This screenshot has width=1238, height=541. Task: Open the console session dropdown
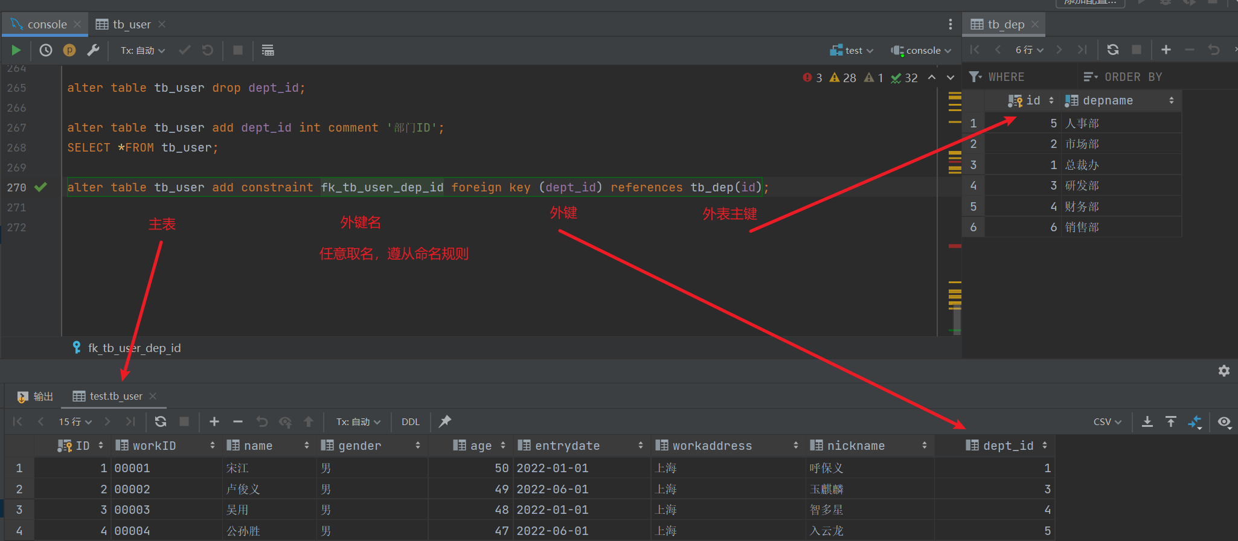pos(922,50)
